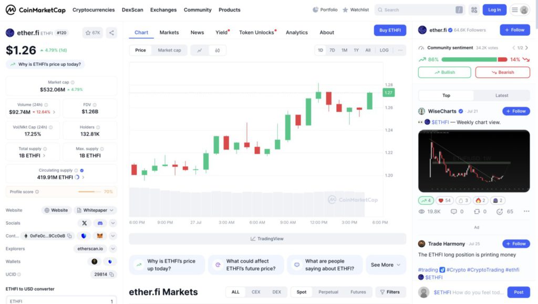Image resolution: width=538 pixels, height=304 pixels.
Task: Switch chart to line view icon
Action: (x=200, y=50)
